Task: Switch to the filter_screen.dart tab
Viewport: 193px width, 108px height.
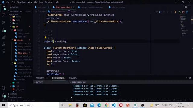Action: point(64,7)
